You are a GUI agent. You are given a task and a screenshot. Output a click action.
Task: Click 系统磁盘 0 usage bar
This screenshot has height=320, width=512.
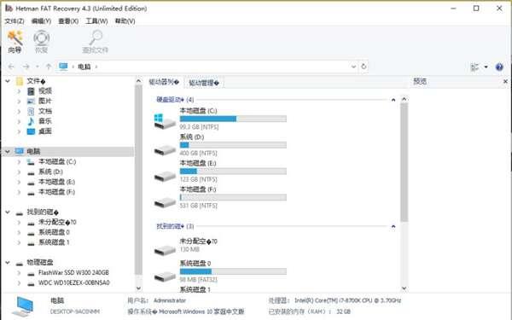tap(233, 271)
